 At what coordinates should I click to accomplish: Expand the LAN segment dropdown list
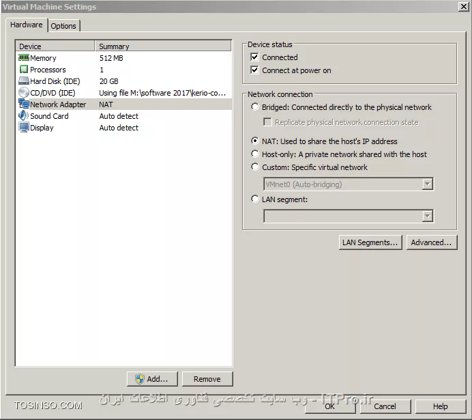click(x=349, y=216)
